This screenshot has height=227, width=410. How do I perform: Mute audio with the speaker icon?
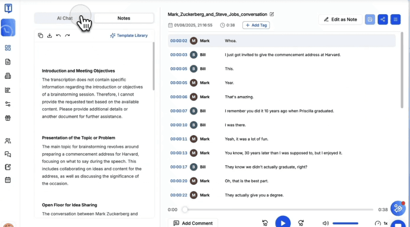[x=326, y=223]
